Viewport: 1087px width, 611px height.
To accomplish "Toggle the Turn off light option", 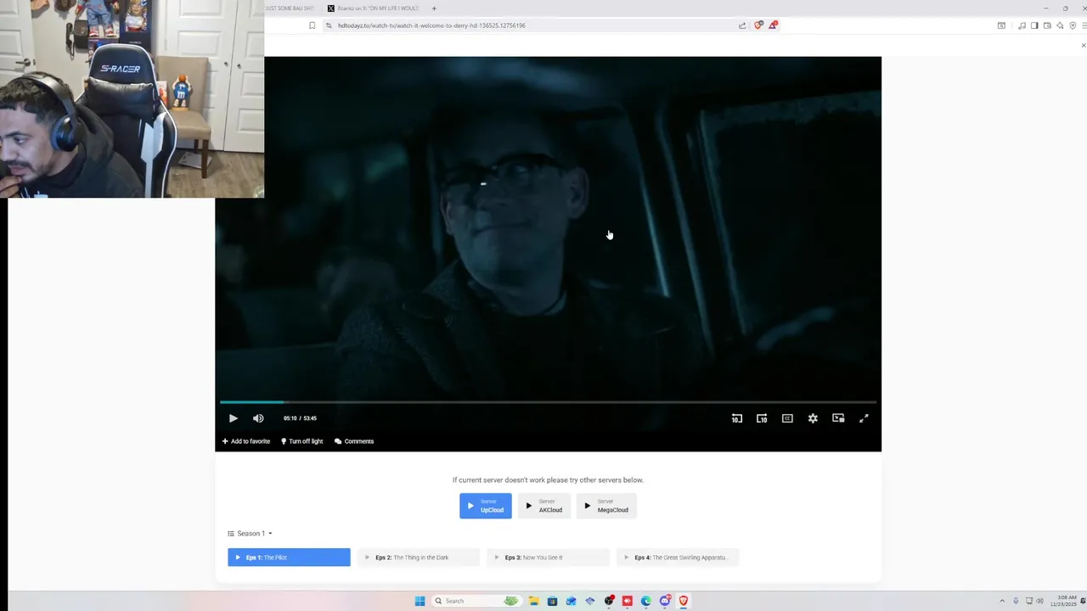I will pyautogui.click(x=302, y=441).
